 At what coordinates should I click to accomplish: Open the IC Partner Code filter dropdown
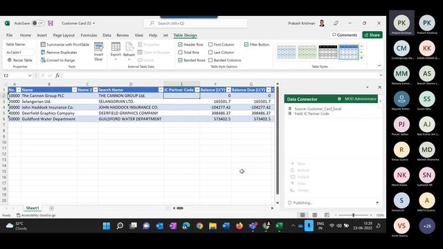tap(197, 90)
